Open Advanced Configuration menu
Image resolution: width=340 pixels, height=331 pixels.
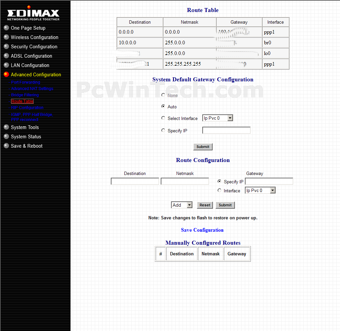click(x=36, y=75)
